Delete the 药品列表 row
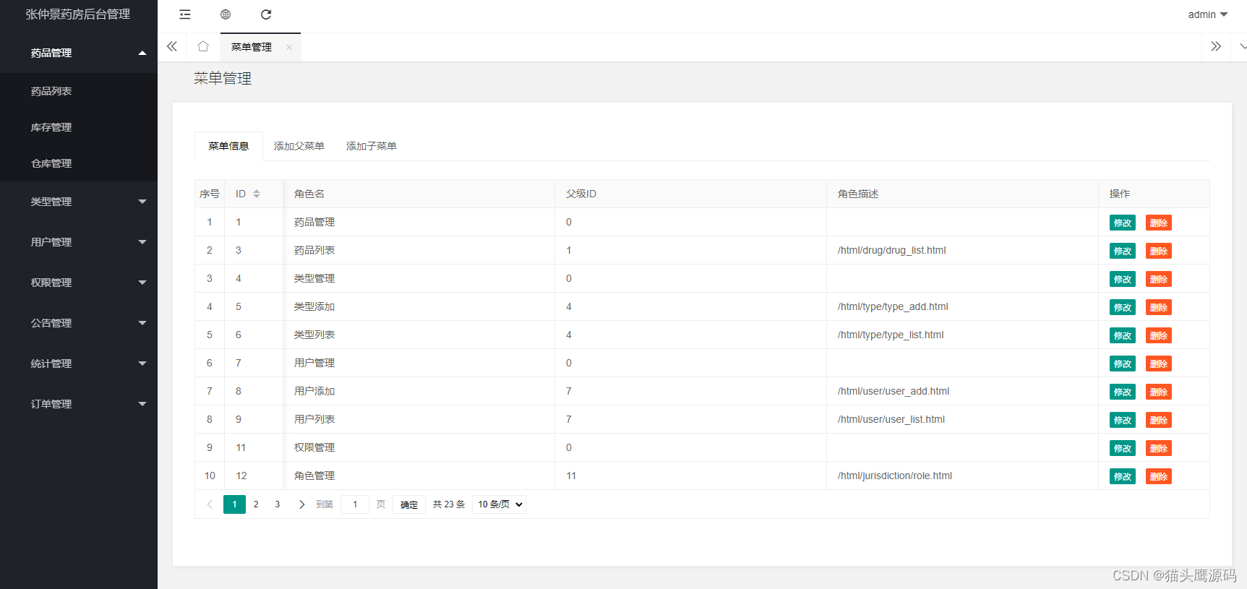 coord(1159,251)
